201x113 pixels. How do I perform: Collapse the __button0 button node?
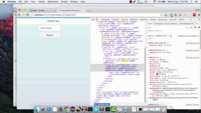click(x=104, y=59)
